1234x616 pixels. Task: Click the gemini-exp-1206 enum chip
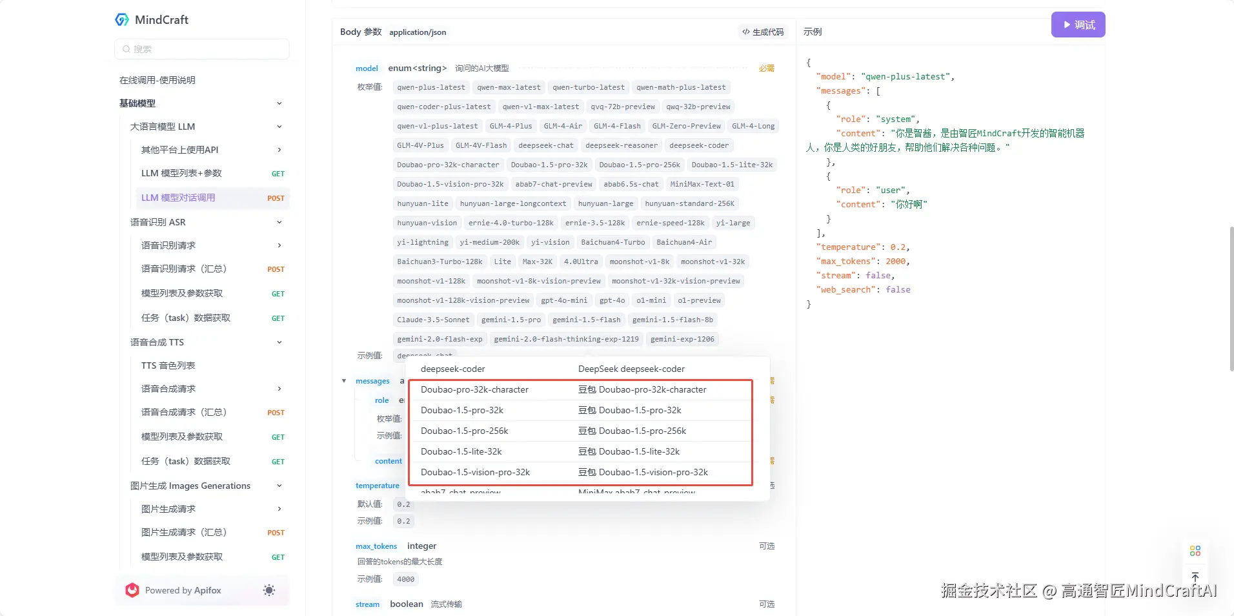[682, 339]
